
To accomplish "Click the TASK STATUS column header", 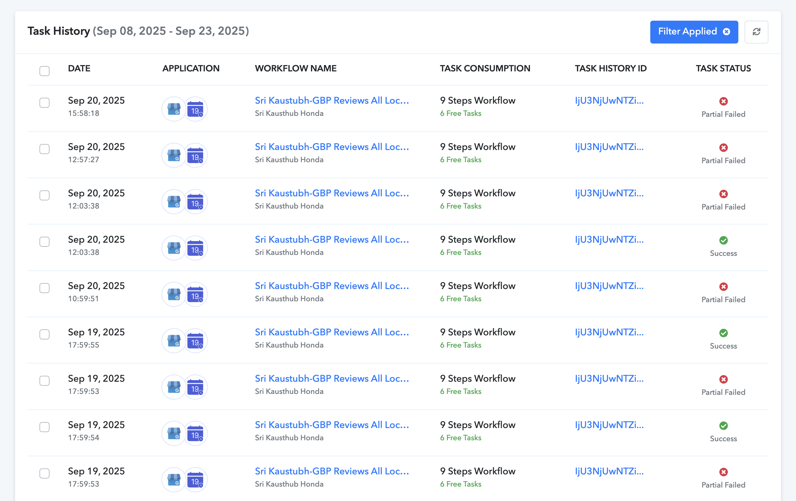I will 723,68.
